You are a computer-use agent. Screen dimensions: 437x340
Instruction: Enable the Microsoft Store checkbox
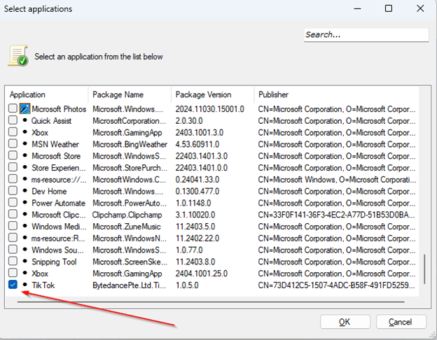[13, 156]
